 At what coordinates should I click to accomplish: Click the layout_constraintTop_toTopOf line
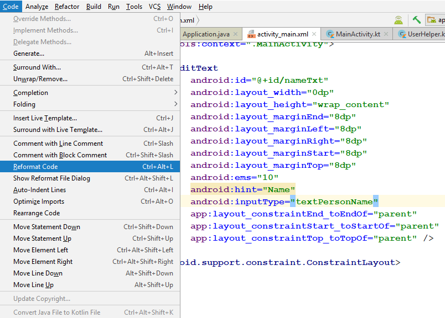(312, 238)
